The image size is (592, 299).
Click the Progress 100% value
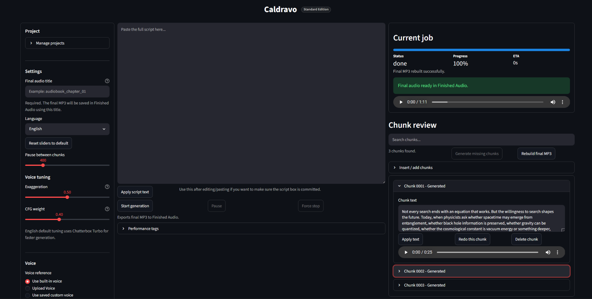coord(460,63)
